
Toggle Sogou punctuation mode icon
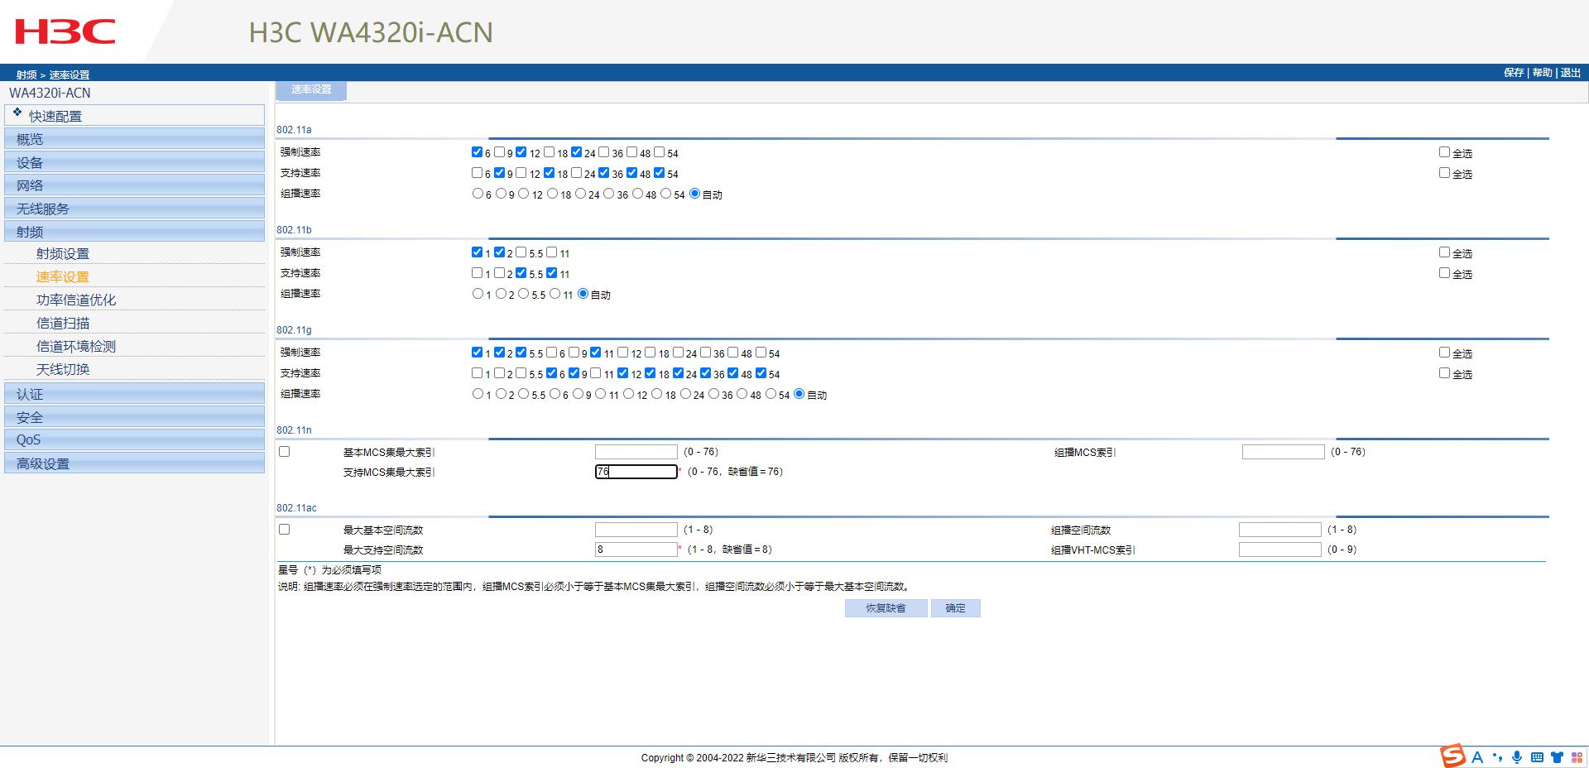(1497, 757)
